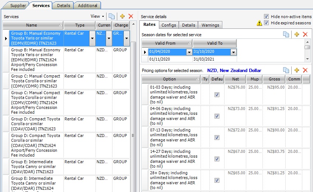Delete the selected season date range

(x=305, y=34)
